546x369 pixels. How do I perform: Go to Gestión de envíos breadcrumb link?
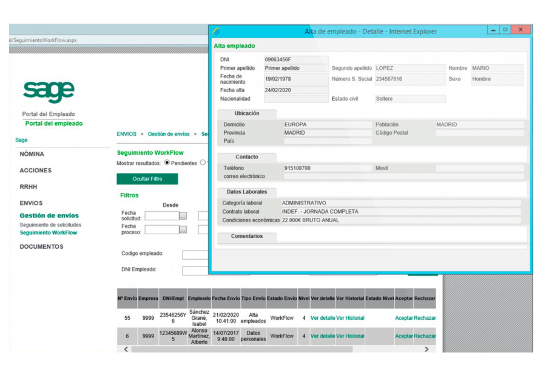coord(169,134)
